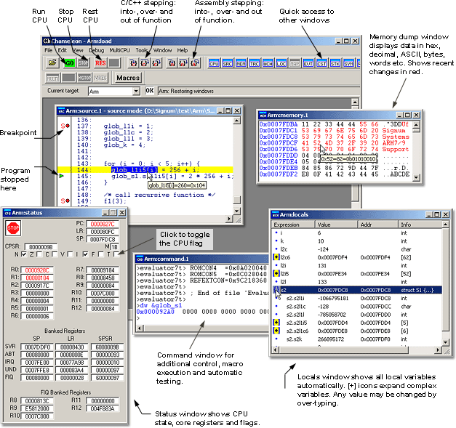
Task: Toggle the Z flag checkbox
Action: [39, 254]
